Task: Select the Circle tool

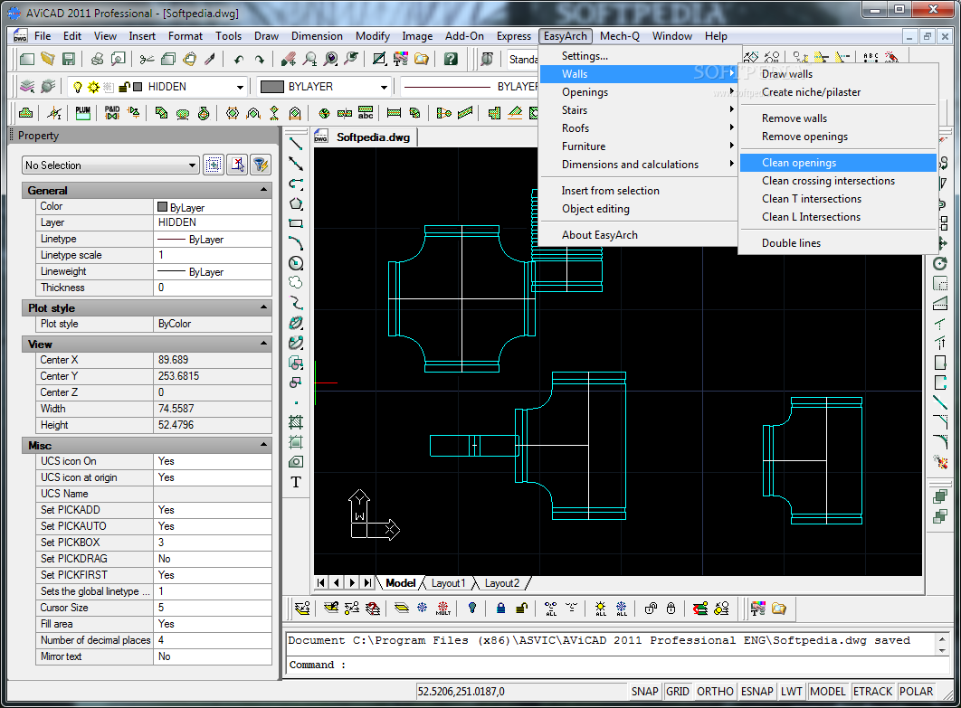Action: (x=296, y=263)
